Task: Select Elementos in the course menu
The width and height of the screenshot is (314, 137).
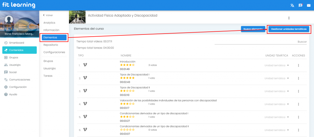Action: pos(54,37)
